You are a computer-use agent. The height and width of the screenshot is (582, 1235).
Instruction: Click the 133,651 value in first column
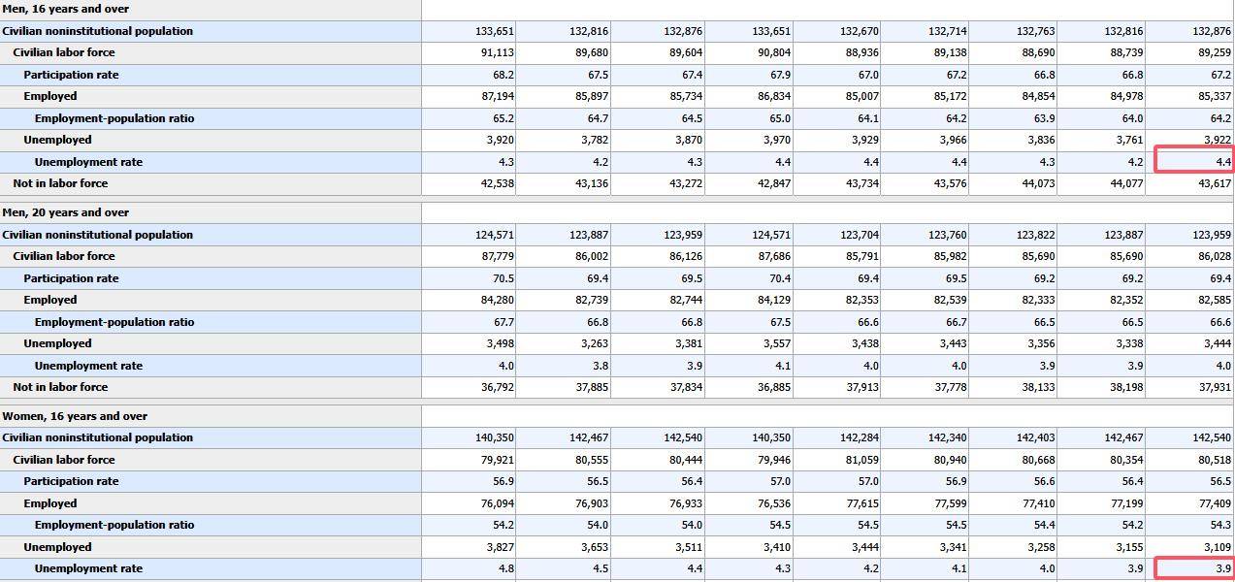[x=495, y=31]
